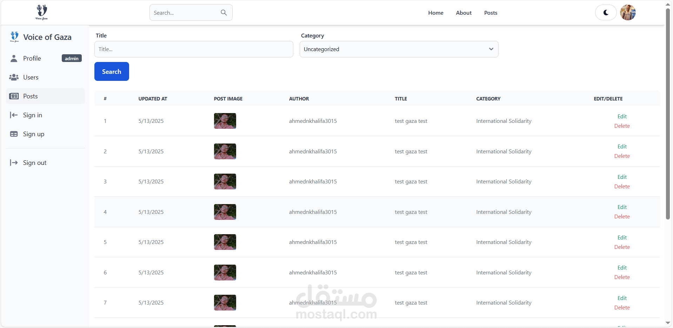Open the About nav link
673x328 pixels.
[464, 13]
